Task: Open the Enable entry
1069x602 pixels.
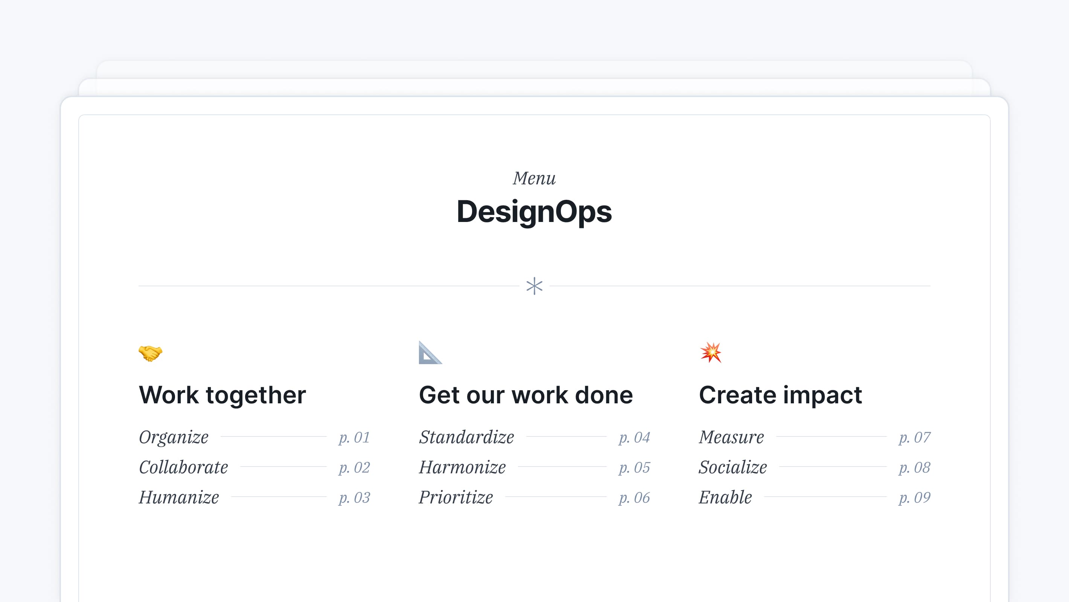Action: point(725,497)
